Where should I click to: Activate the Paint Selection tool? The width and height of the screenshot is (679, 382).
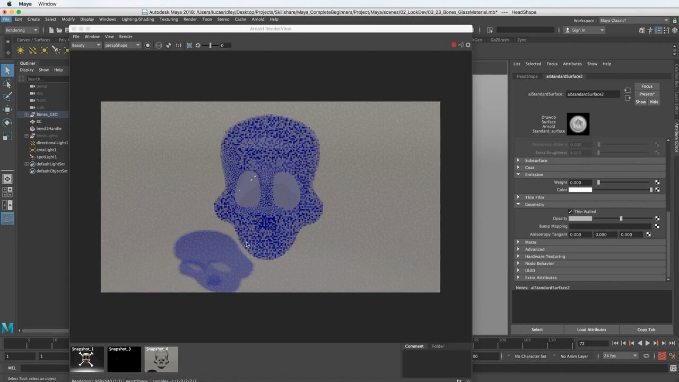[7, 97]
